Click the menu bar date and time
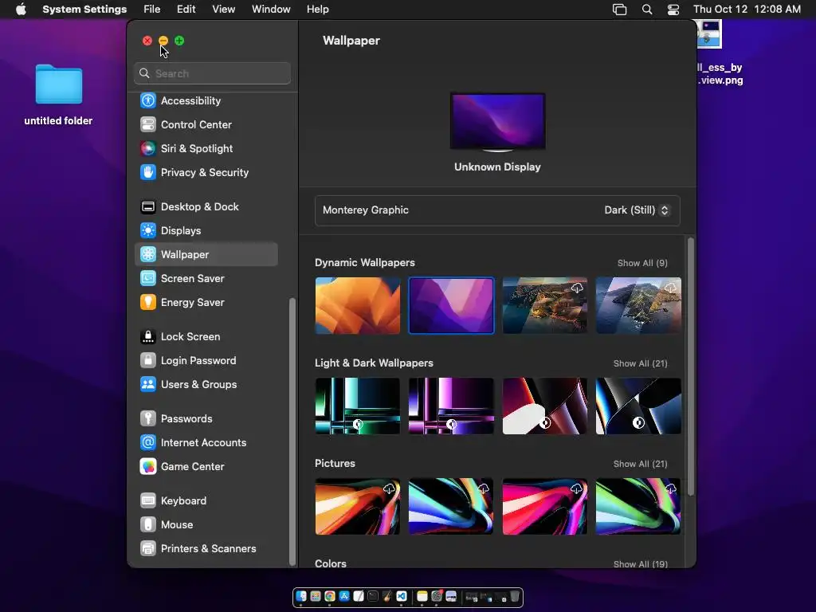816x612 pixels. tap(747, 10)
